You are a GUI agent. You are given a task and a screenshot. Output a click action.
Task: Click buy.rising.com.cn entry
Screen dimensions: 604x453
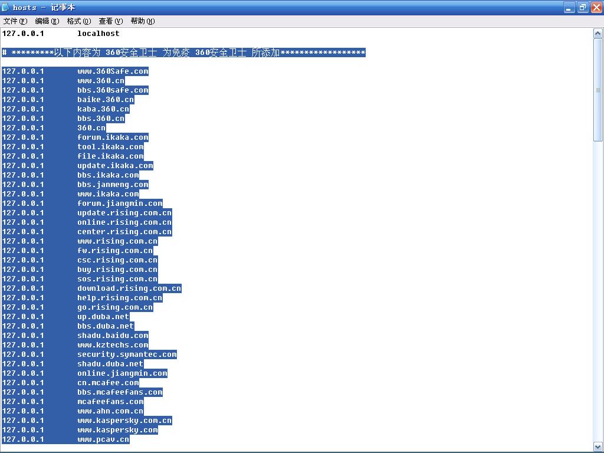[x=117, y=270]
